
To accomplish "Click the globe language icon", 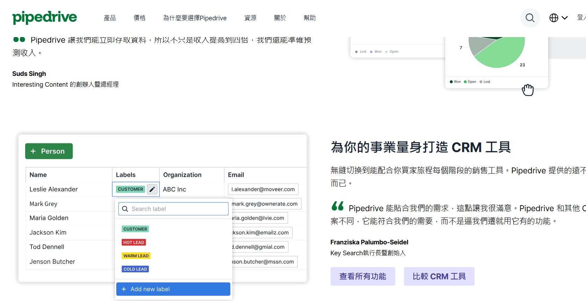I will (x=554, y=18).
